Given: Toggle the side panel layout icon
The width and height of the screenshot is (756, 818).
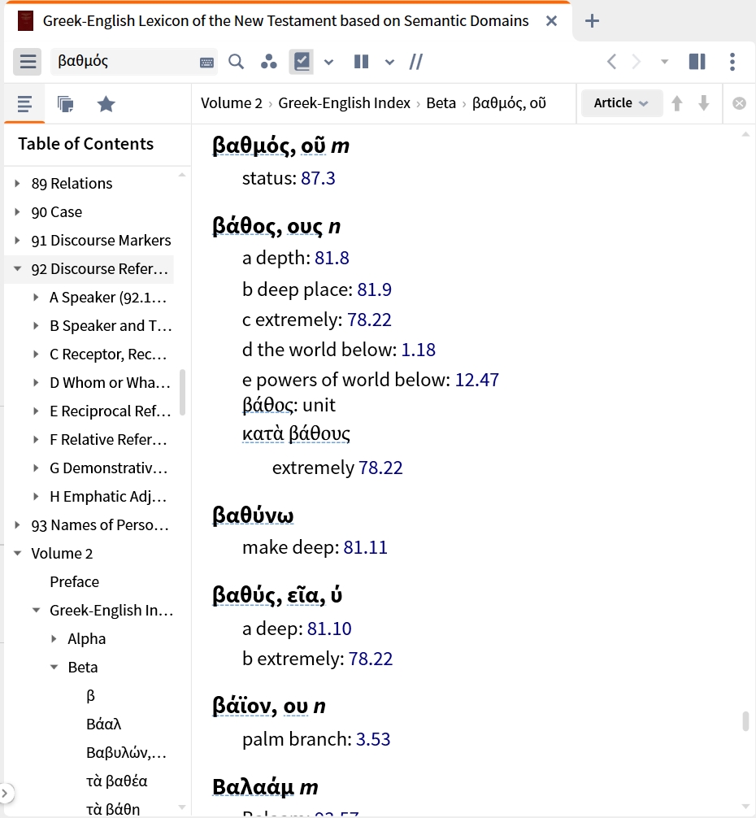Looking at the screenshot, I should [x=697, y=62].
